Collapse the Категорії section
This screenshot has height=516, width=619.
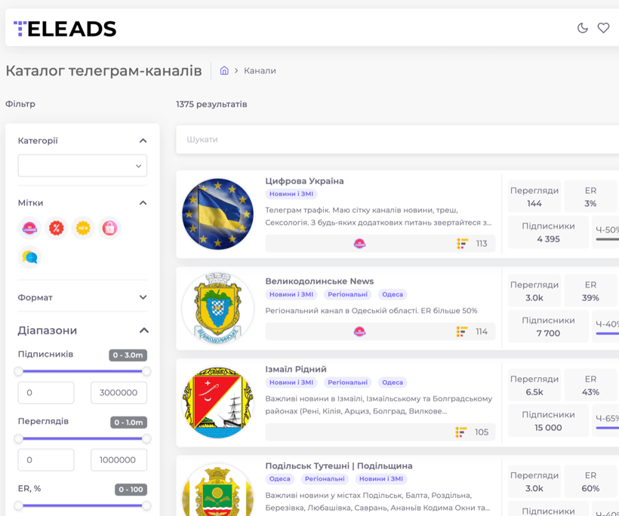pos(143,140)
